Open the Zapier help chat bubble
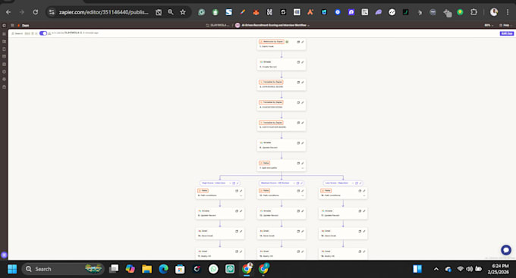516x278 pixels. coord(506,250)
